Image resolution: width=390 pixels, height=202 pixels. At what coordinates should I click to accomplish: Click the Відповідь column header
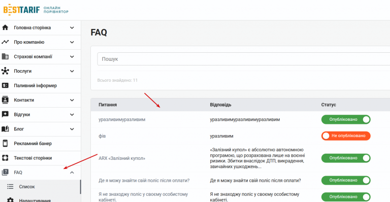[220, 105]
